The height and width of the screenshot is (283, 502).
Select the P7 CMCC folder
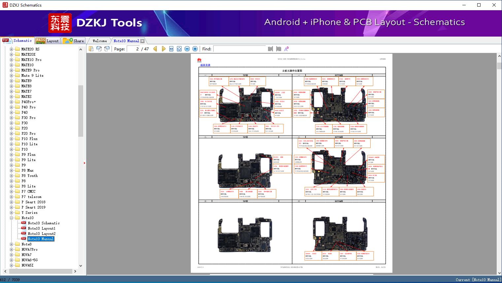click(x=28, y=191)
